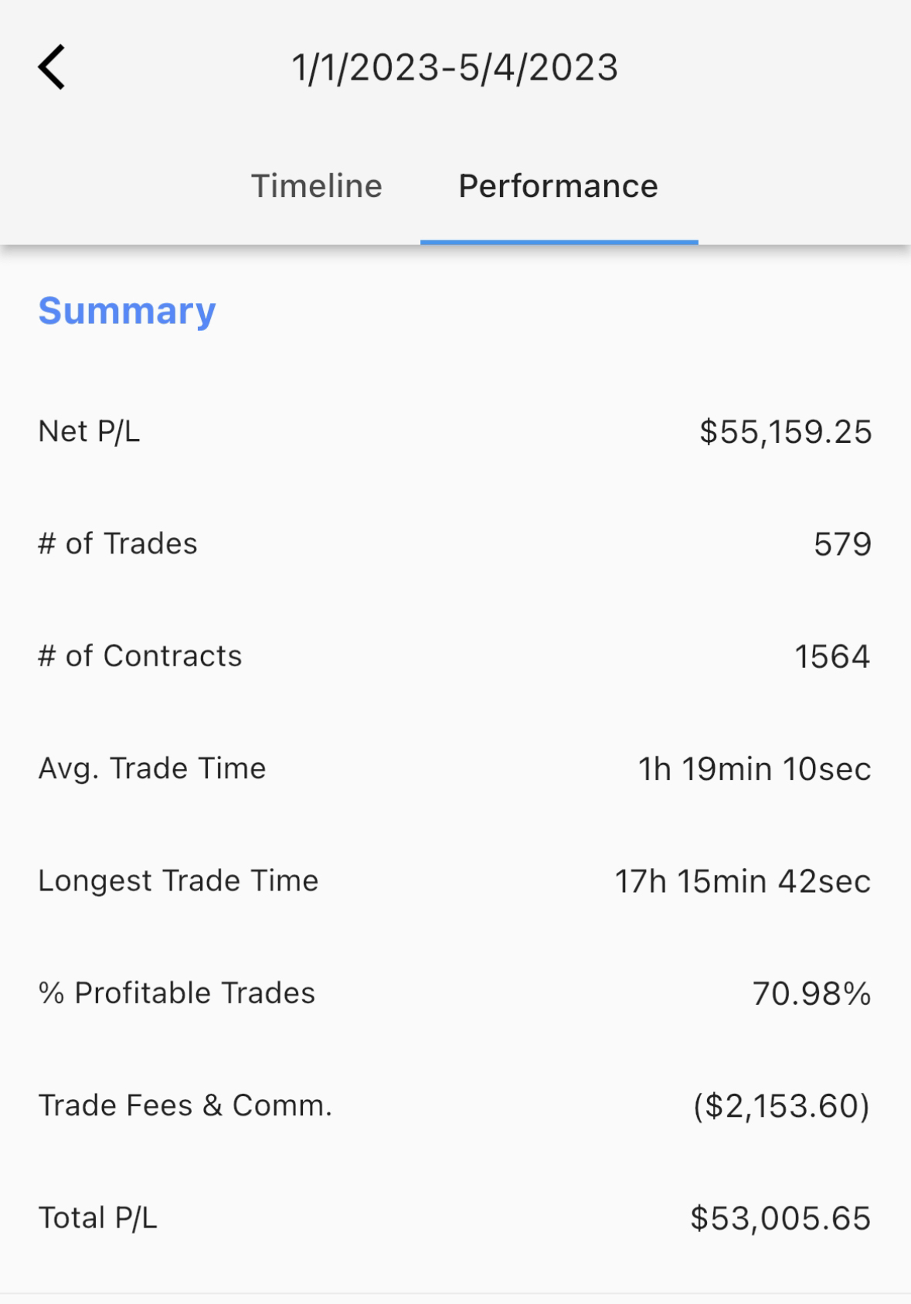The image size is (911, 1304).
Task: Select the % Profitable Trades label
Action: [177, 993]
